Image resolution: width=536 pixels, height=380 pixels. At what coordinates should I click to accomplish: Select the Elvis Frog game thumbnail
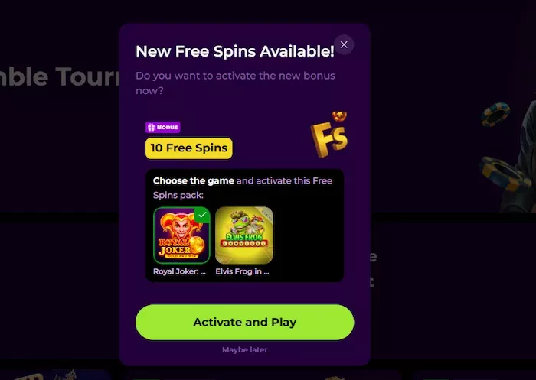click(244, 235)
